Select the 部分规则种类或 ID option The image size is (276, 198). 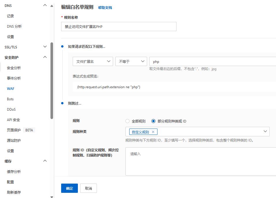(x=153, y=121)
